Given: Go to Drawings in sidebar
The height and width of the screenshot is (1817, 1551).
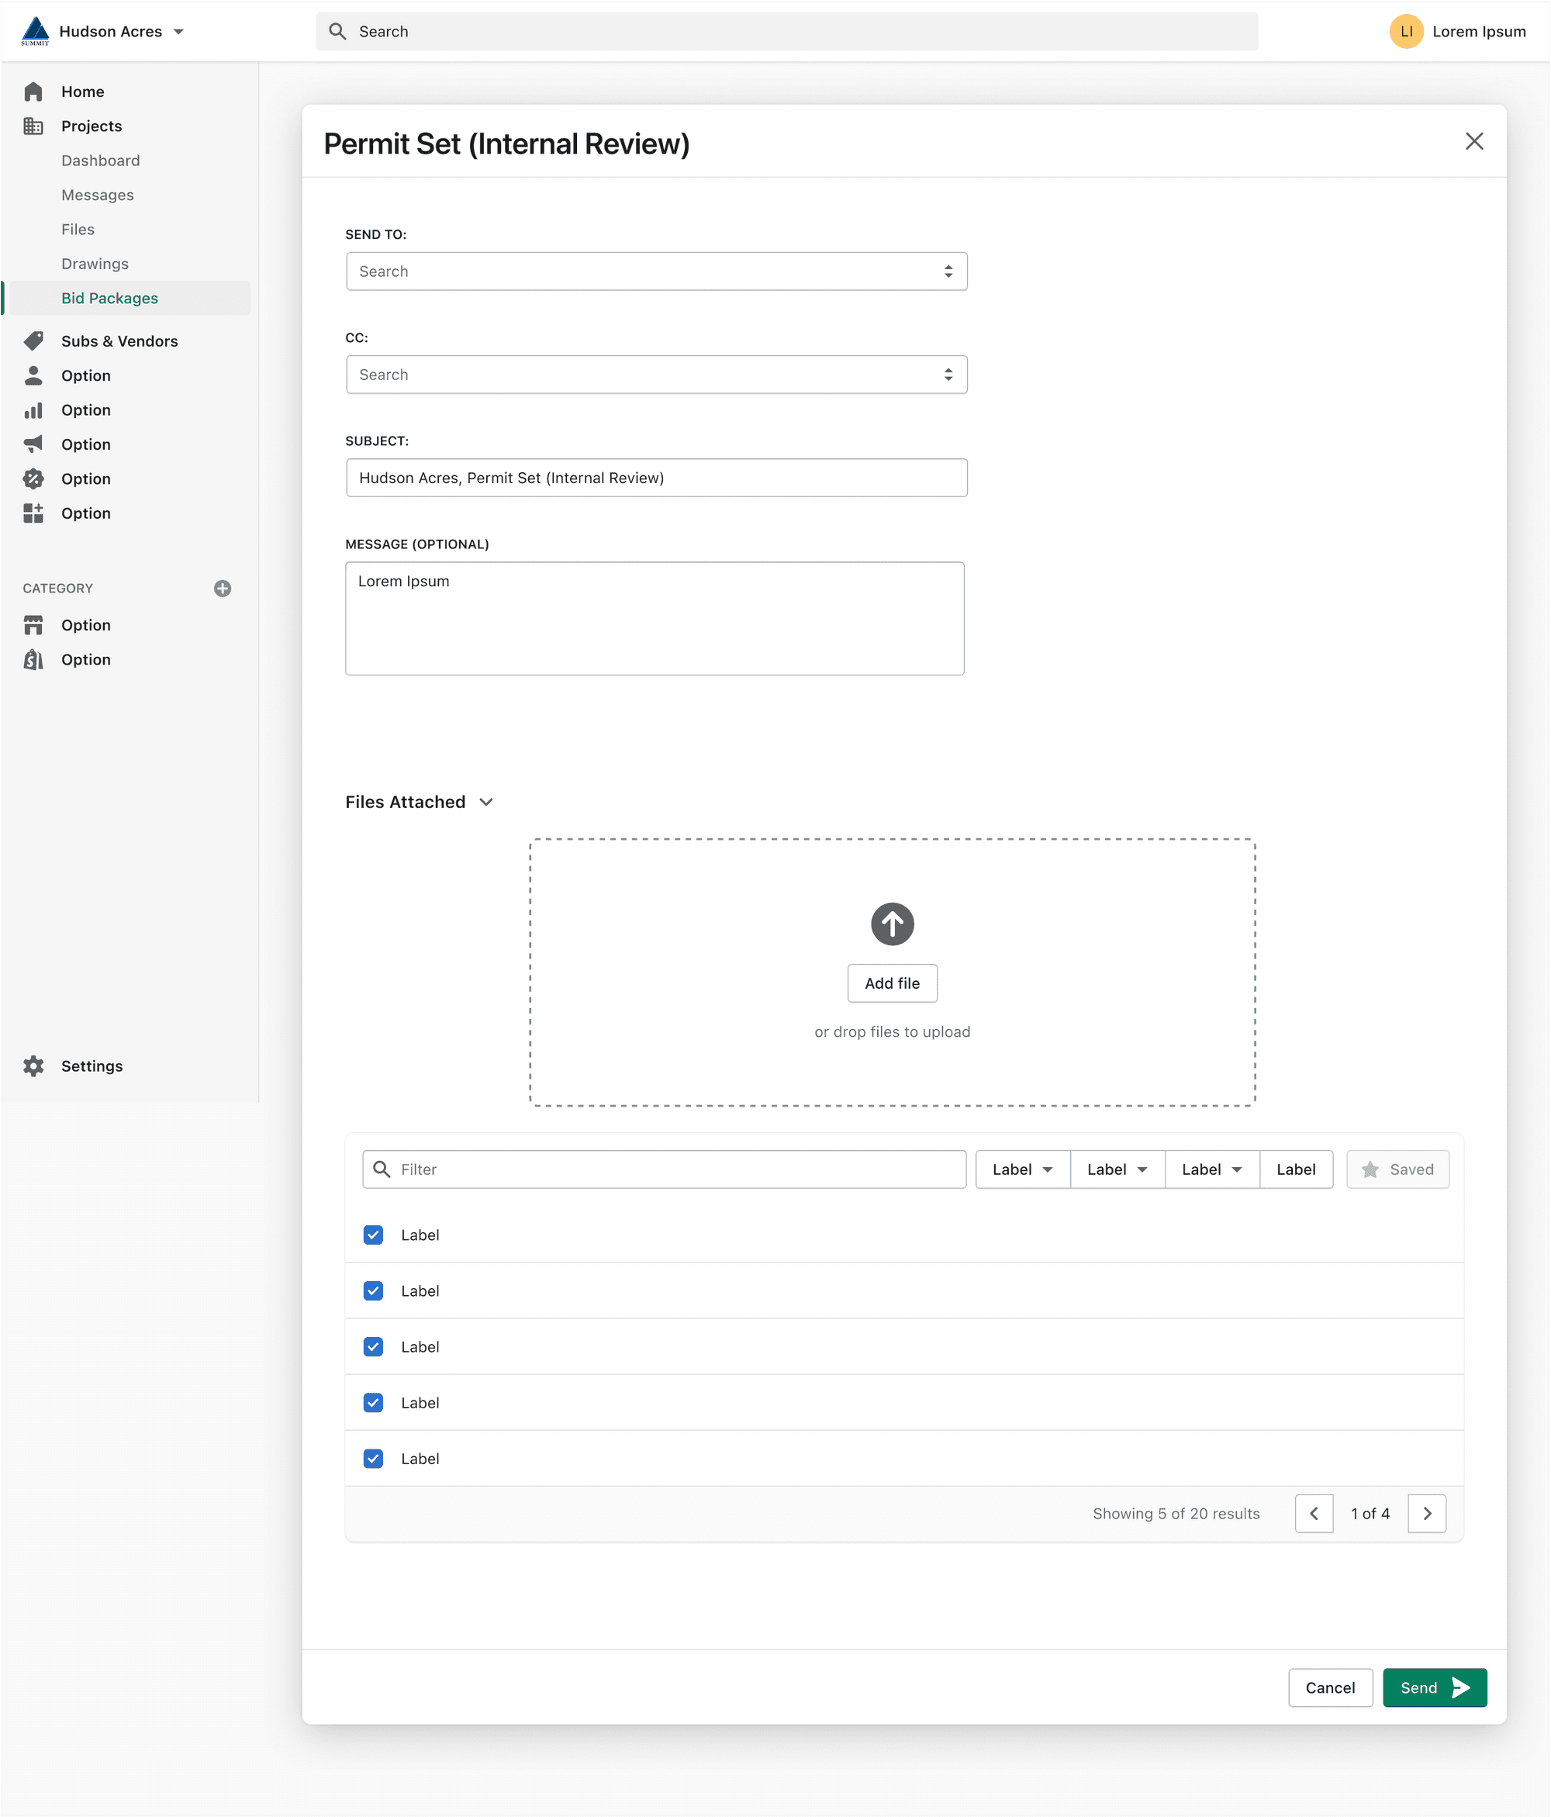Looking at the screenshot, I should [95, 264].
